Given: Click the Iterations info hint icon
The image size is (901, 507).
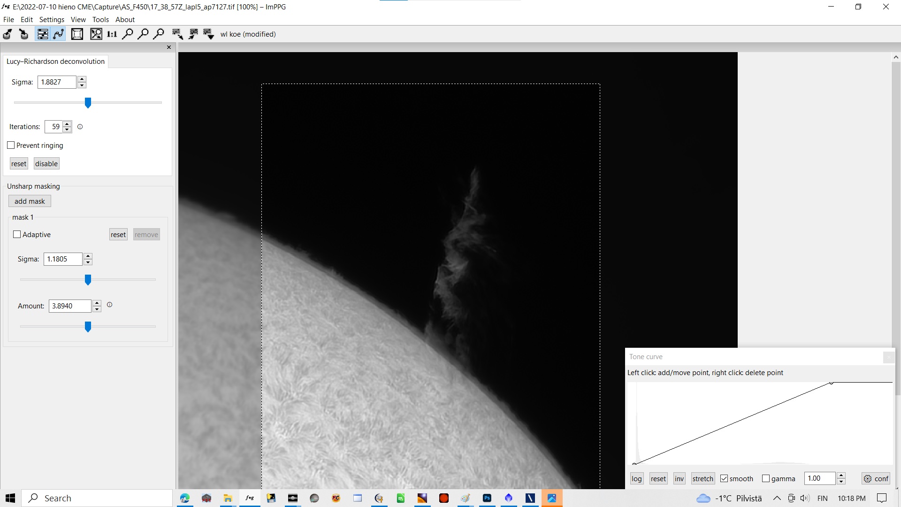Looking at the screenshot, I should click(x=80, y=127).
